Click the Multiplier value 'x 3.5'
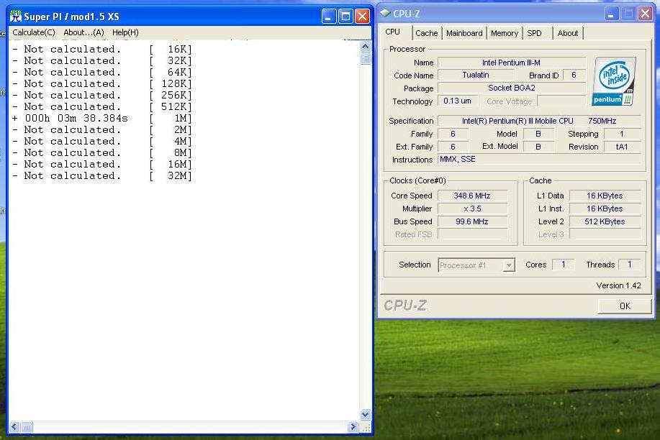Image resolution: width=660 pixels, height=440 pixels. (472, 208)
